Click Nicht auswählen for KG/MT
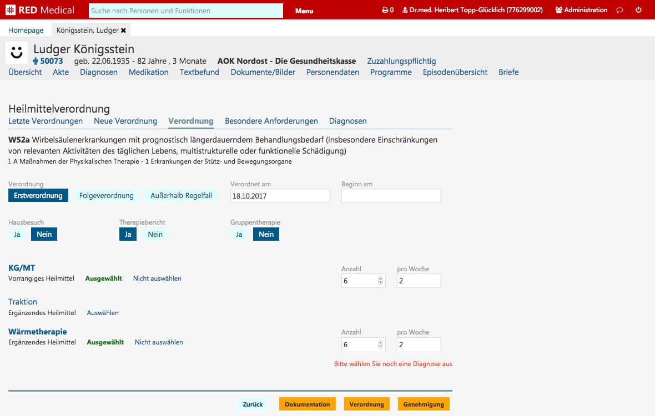The width and height of the screenshot is (655, 416). point(157,278)
